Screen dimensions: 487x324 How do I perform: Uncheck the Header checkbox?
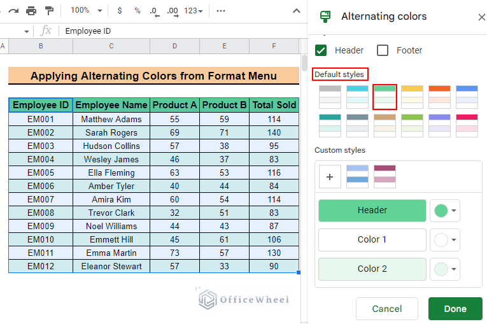coord(321,50)
